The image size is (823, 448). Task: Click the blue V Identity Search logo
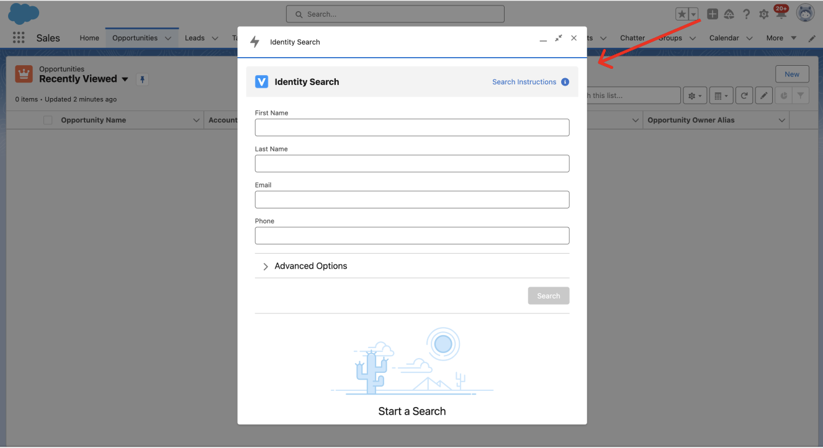pos(261,82)
